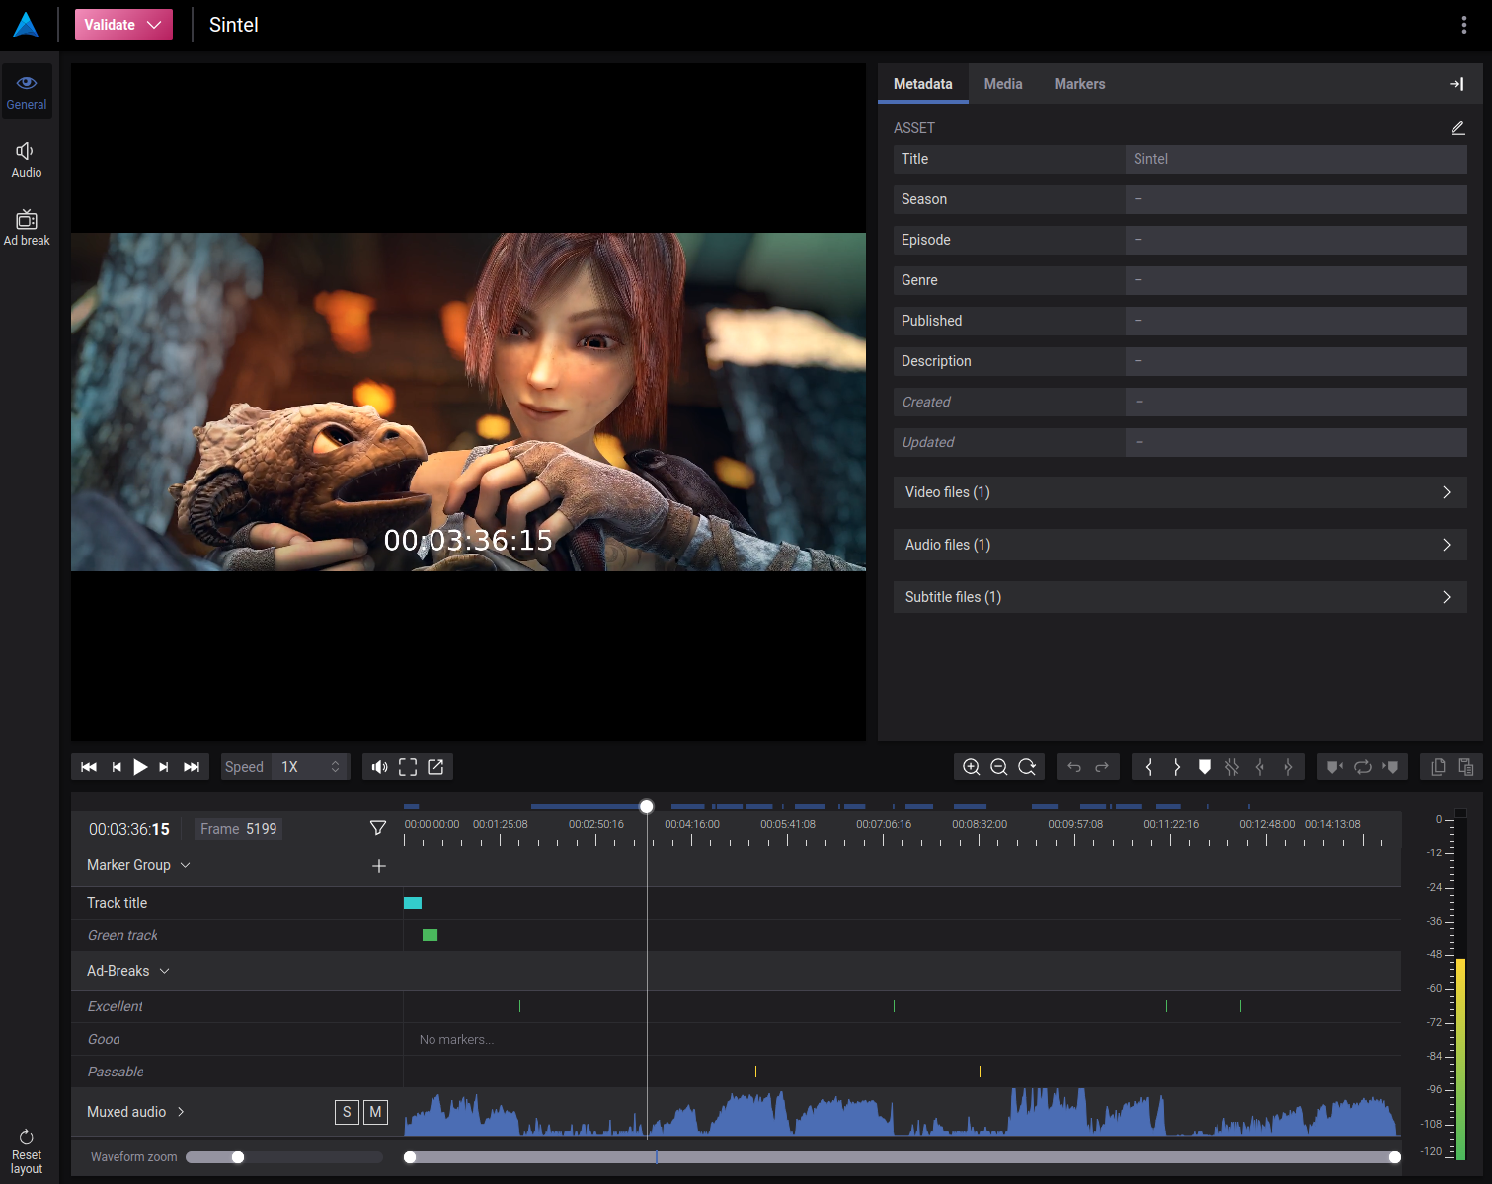
Task: Click the jump-to-marker-start icon
Action: pos(1260,767)
